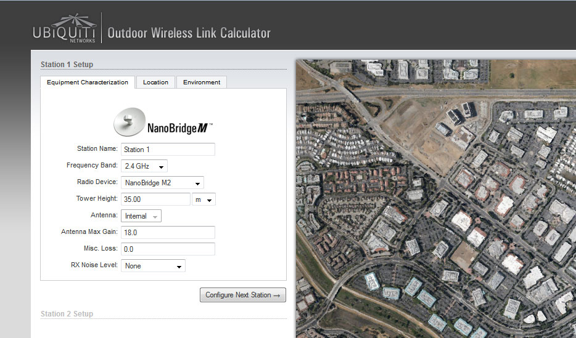Click the NanoBridge M dish antenna image

129,122
